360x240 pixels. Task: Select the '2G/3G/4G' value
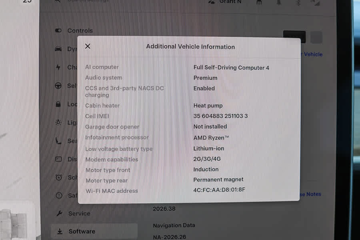coord(207,159)
